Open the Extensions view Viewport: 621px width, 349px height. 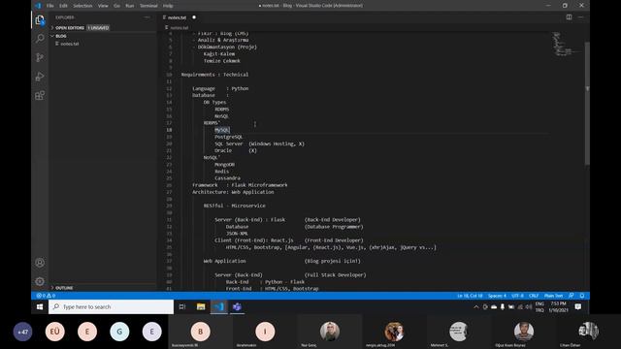(x=40, y=95)
